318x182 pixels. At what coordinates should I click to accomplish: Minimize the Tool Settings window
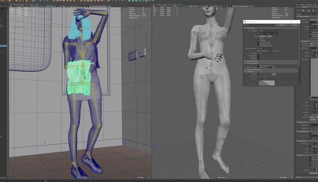pos(287,22)
